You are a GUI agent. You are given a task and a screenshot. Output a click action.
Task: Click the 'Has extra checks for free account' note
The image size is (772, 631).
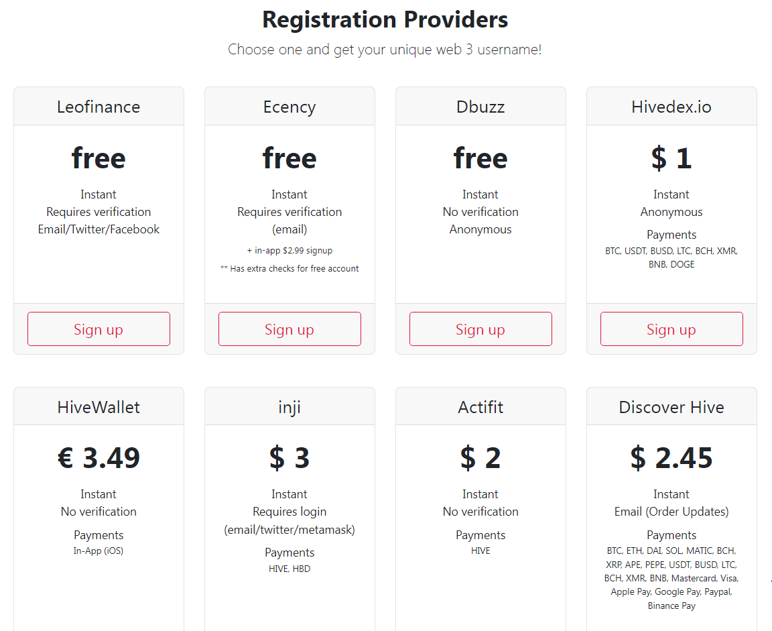click(289, 268)
